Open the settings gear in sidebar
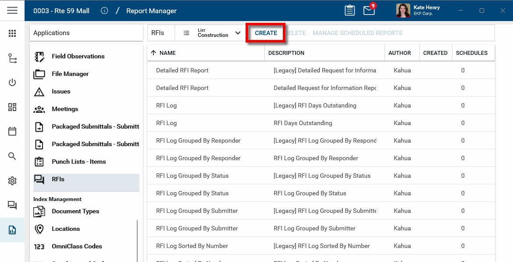 click(12, 181)
